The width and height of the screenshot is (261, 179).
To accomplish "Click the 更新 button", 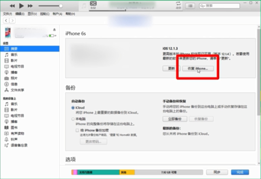I will pyautogui.click(x=171, y=68).
